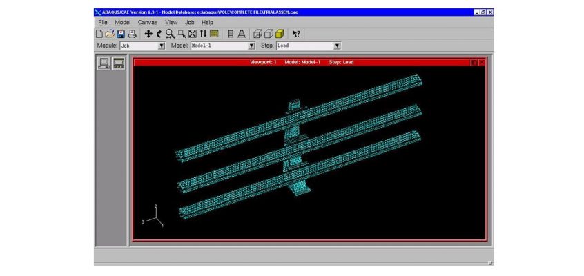Turn perspective on trapezoid icon
Screen dimensions: 584x276
[242, 34]
